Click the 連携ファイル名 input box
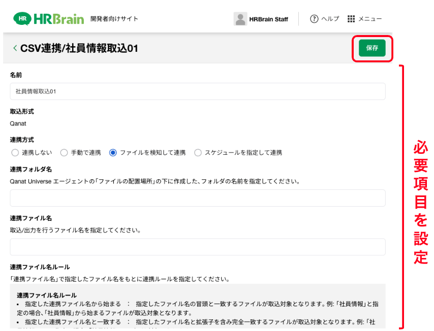 tap(198, 246)
